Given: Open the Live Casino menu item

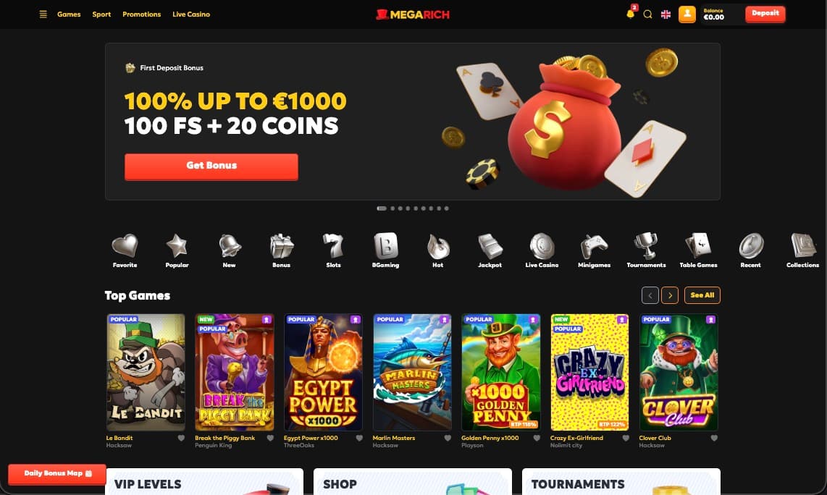Looking at the screenshot, I should (191, 14).
